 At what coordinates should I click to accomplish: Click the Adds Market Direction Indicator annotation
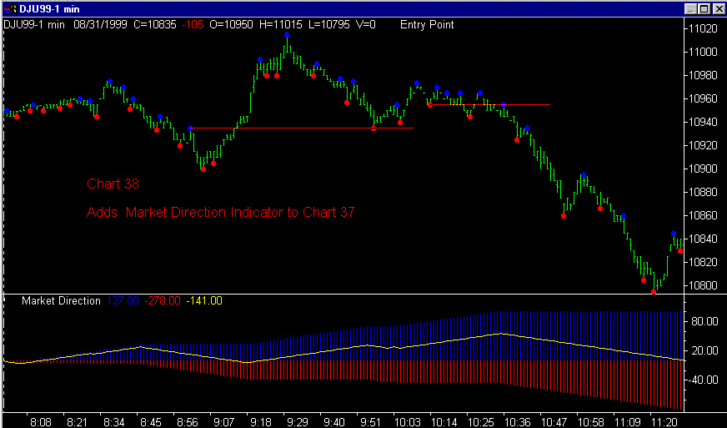(x=221, y=212)
